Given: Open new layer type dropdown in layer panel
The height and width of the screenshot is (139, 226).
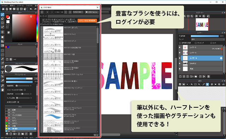Looking at the screenshot, I should click(x=191, y=76).
